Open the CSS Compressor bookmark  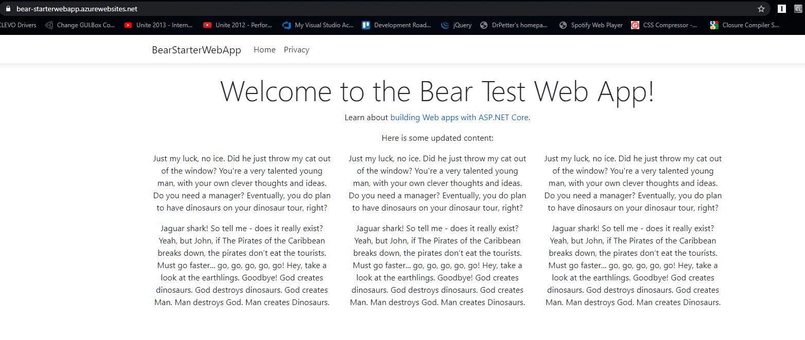tap(664, 25)
